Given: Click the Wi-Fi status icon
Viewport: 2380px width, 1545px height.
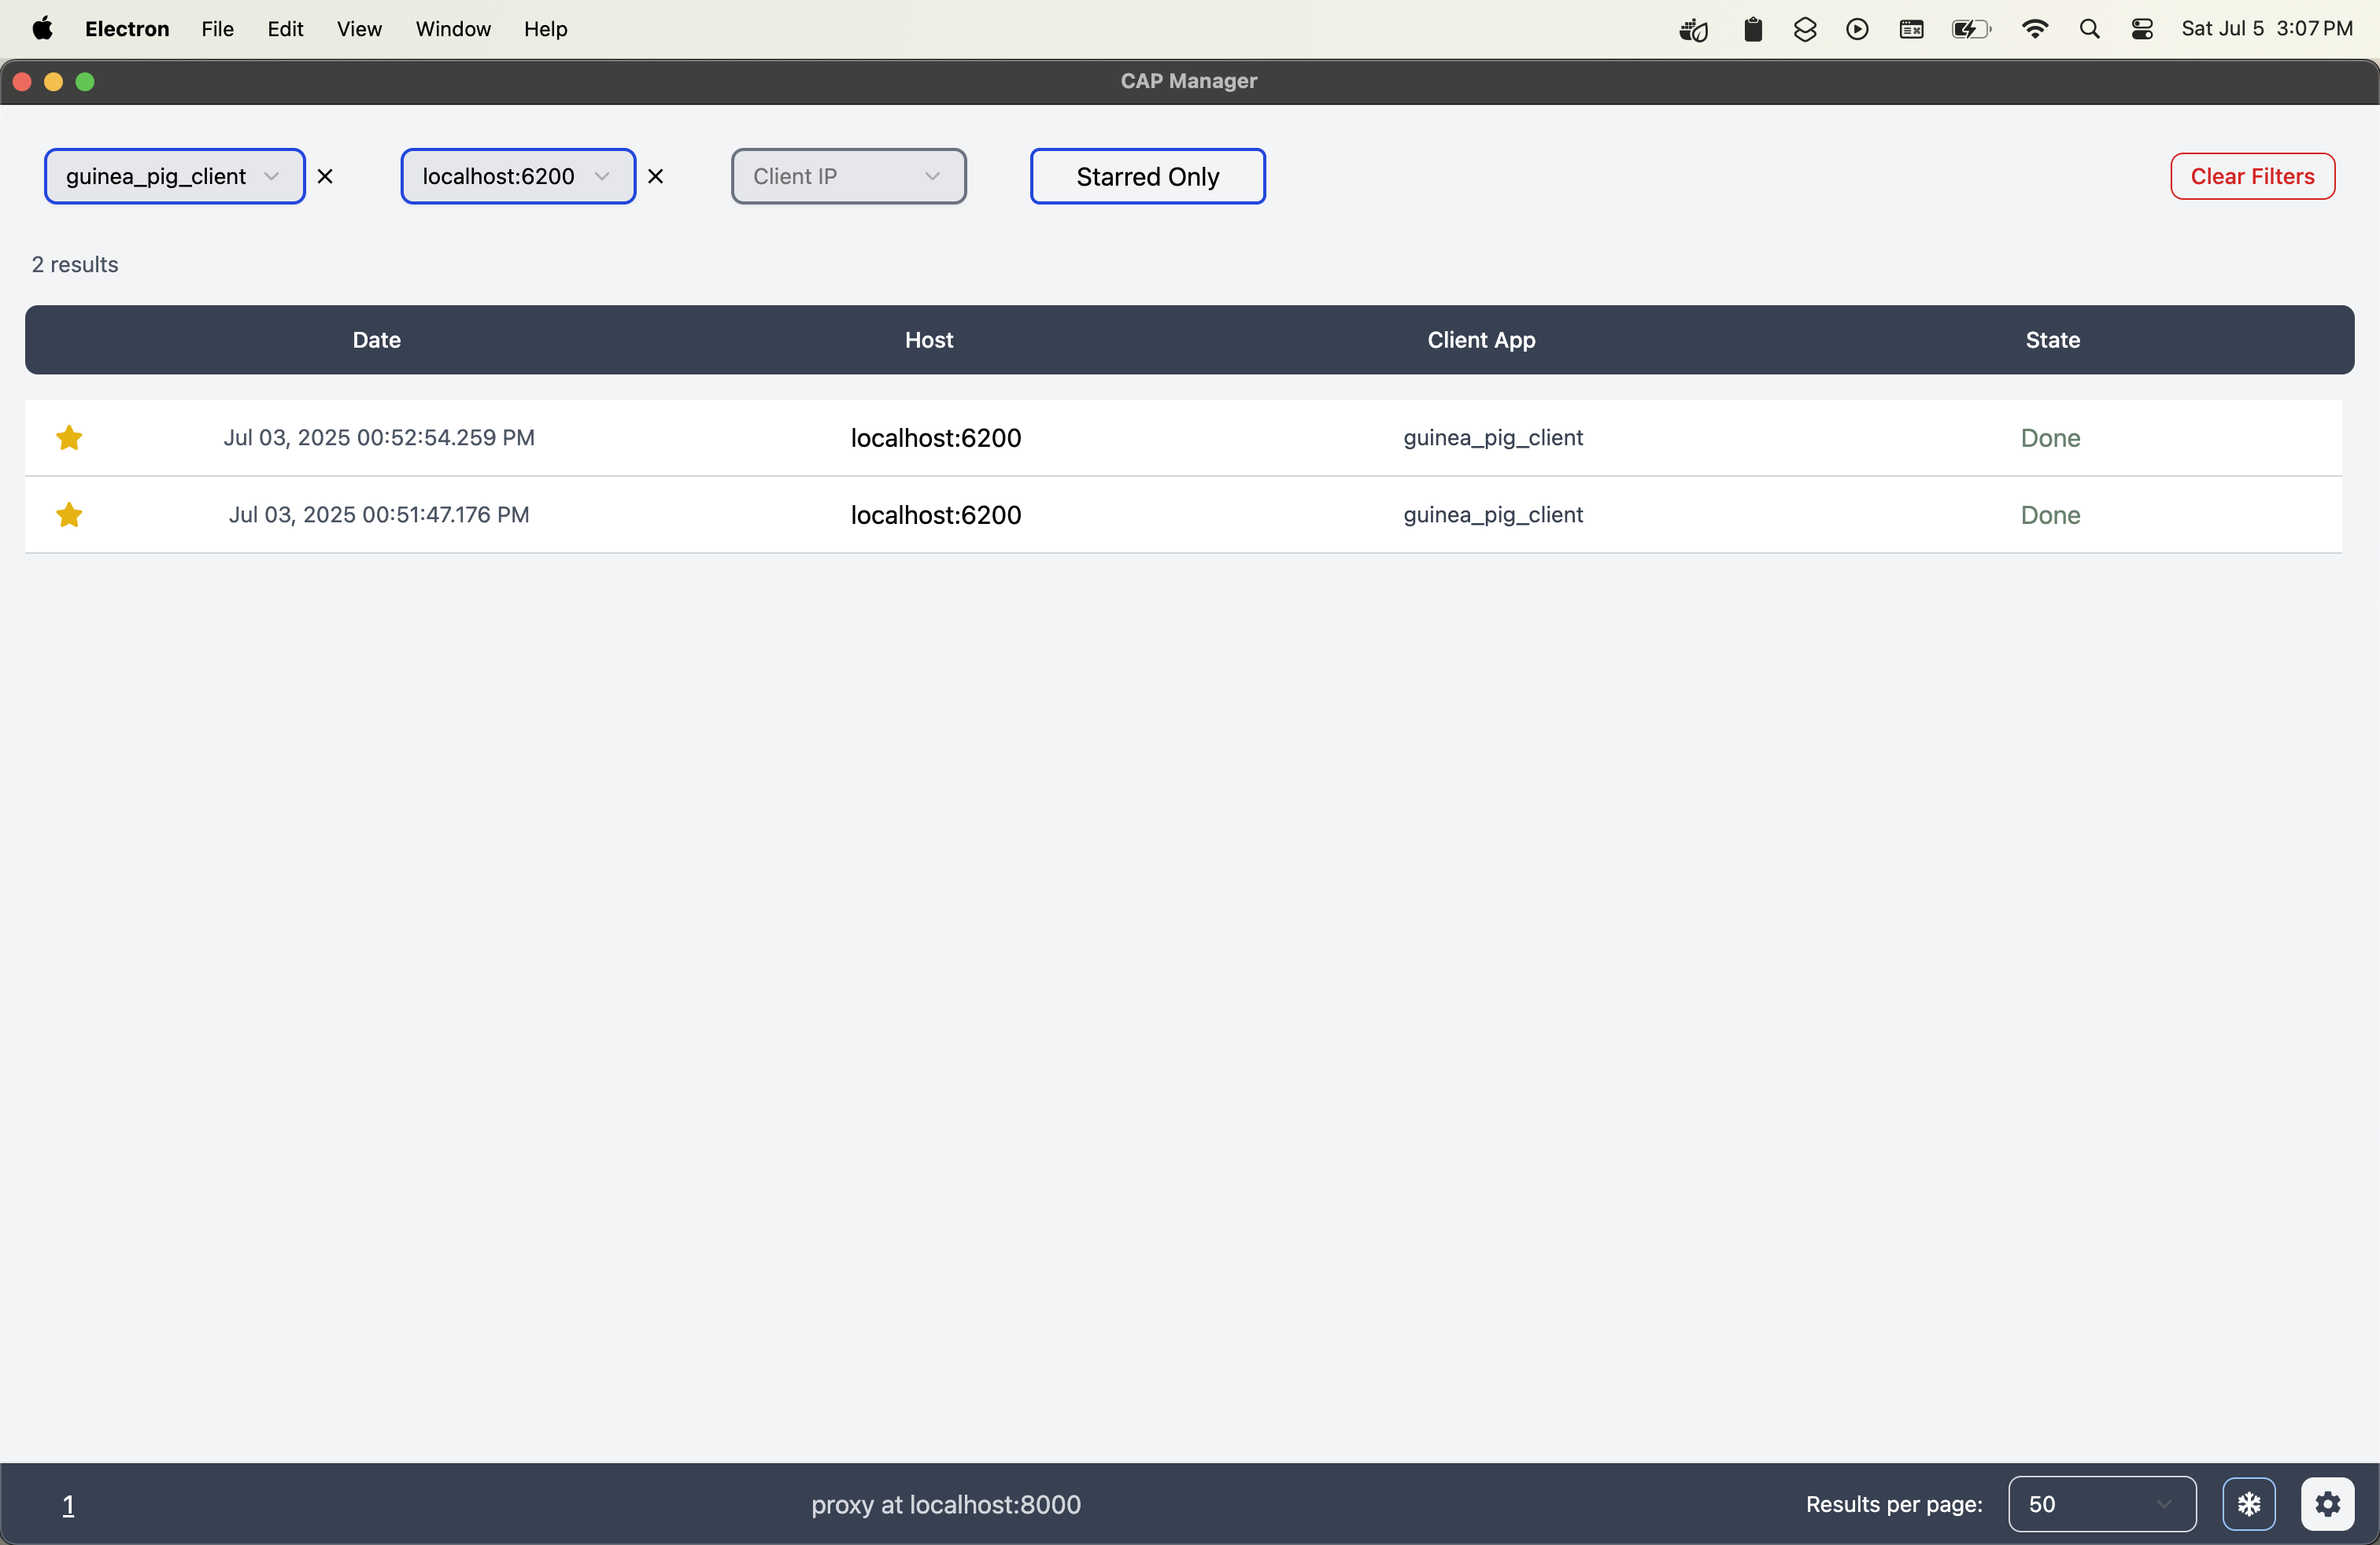Looking at the screenshot, I should [2034, 29].
